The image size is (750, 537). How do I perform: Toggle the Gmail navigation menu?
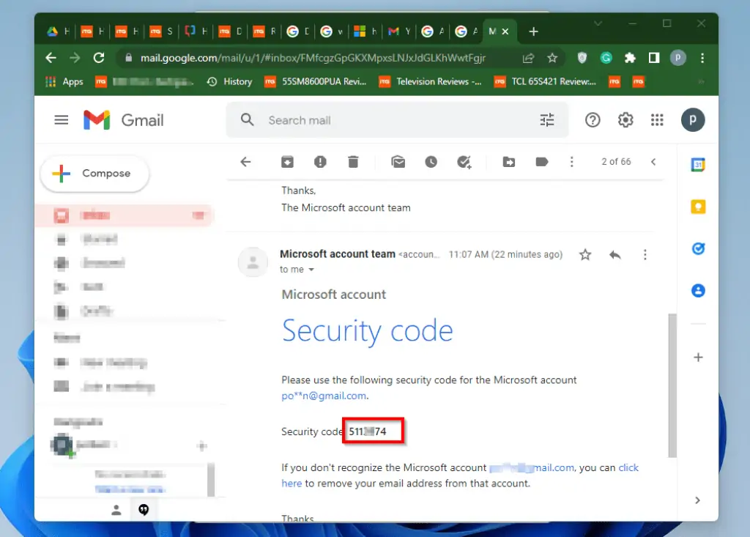pos(62,119)
